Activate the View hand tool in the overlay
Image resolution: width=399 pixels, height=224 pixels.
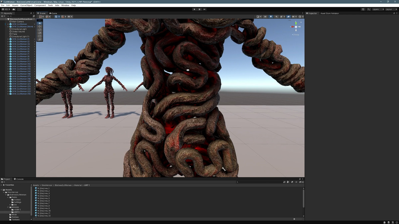[40, 23]
